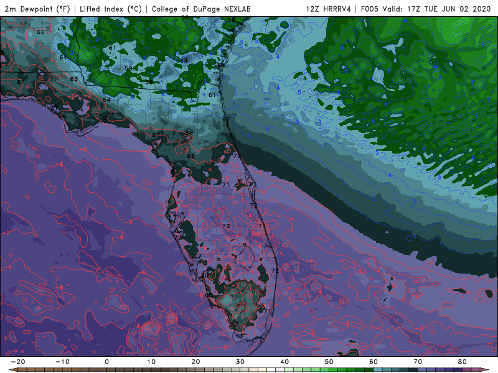This screenshot has height=373, width=498.
Task: Click the right arrow end of the color bar
Action: click(x=484, y=370)
